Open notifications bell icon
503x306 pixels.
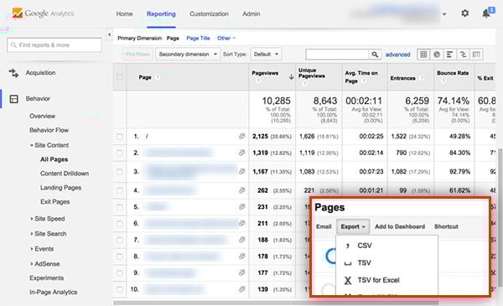click(x=487, y=13)
